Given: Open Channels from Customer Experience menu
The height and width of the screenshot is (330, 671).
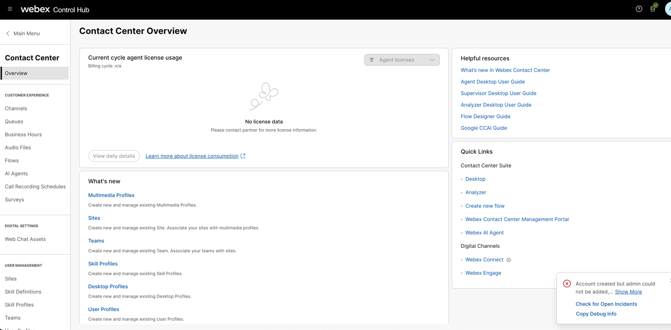Looking at the screenshot, I should [16, 108].
